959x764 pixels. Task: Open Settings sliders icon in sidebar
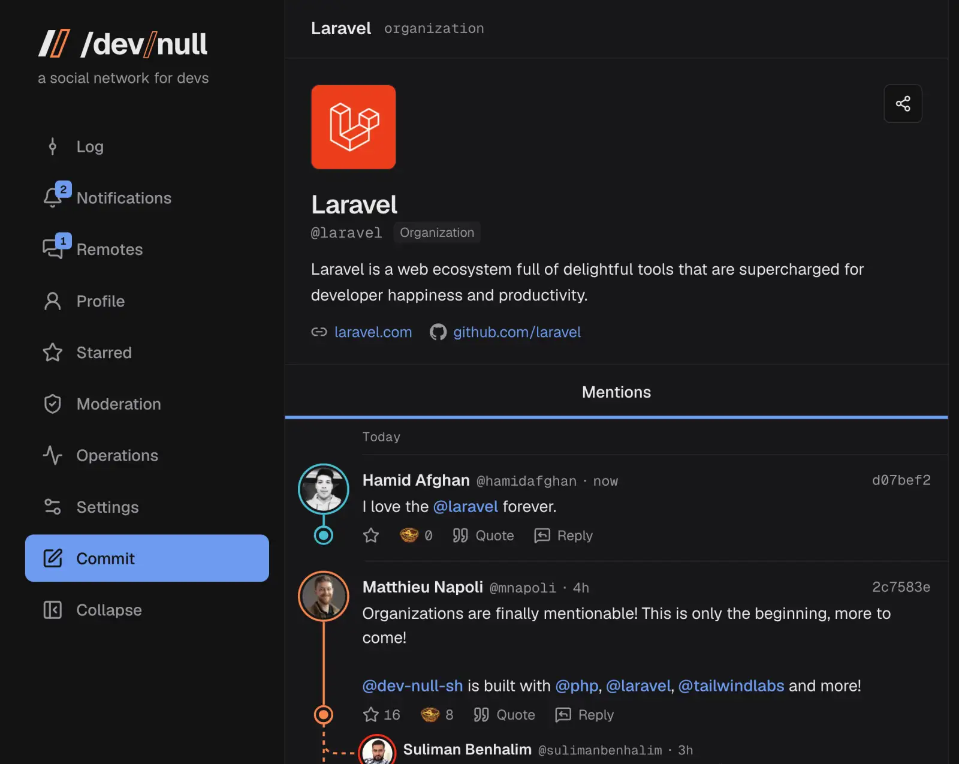[x=53, y=507]
